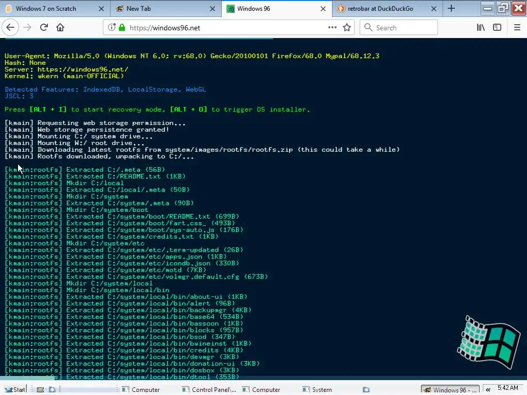Open the Library bookshelf icon
527x395 pixels.
tap(481, 28)
